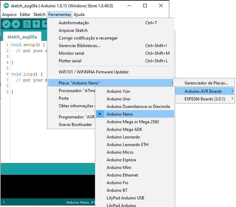Image resolution: width=236 pixels, height=207 pixels.
Task: Close the Ferramentas menu via its title
Action: pyautogui.click(x=59, y=15)
